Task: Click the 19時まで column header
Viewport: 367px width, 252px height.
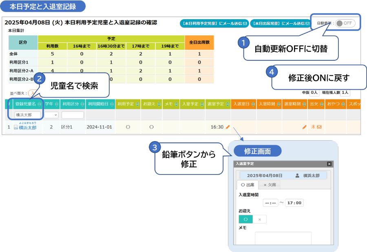Action: click(170, 46)
